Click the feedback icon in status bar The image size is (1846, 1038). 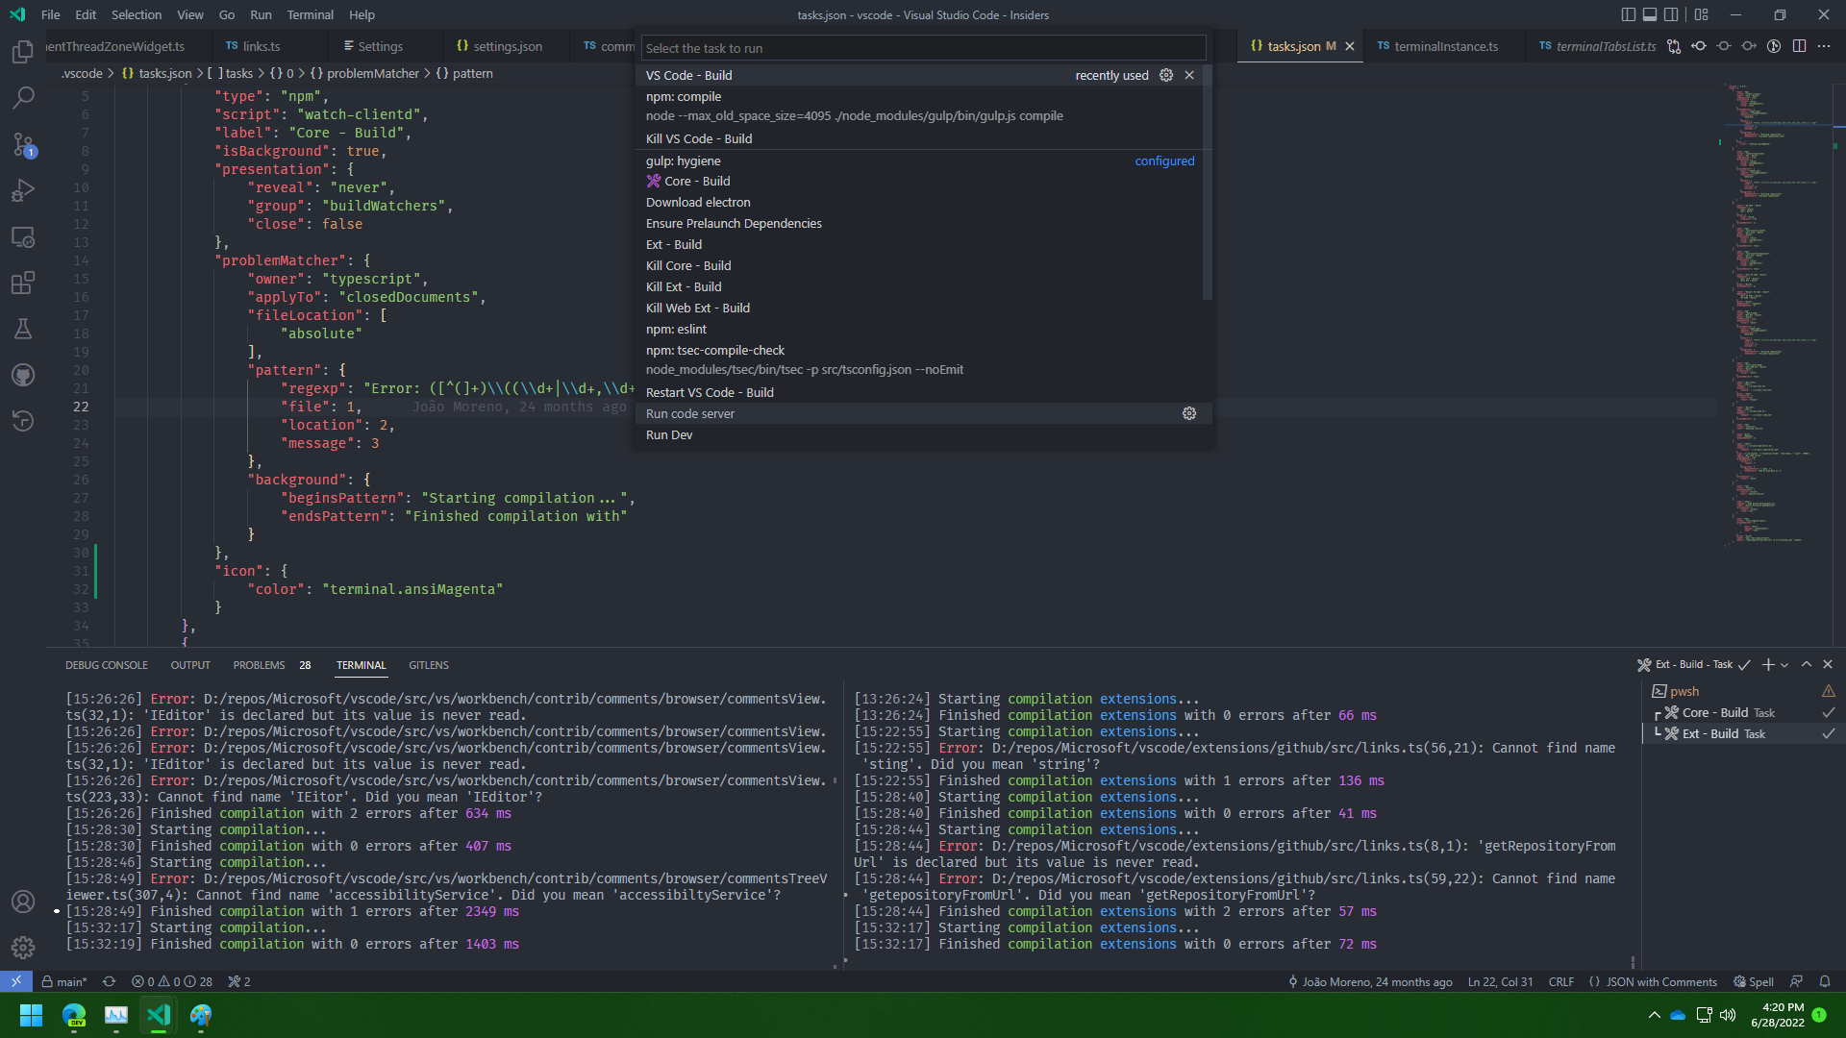pos(1796,981)
